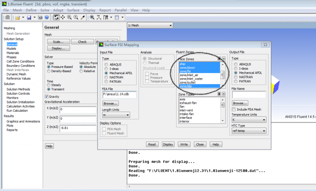Click Browse under output File Name
The height and width of the screenshot is (191, 316).
[x=240, y=103]
